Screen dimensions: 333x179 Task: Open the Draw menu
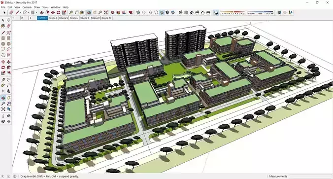point(37,7)
